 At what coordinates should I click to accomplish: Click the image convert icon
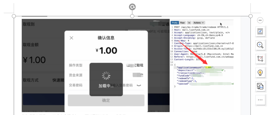pyautogui.click(x=260, y=86)
